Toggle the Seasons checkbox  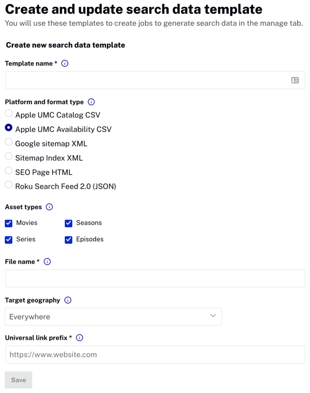point(69,223)
